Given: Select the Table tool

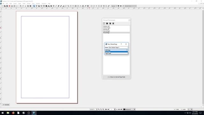Looking at the screenshot, I should 44,6.
